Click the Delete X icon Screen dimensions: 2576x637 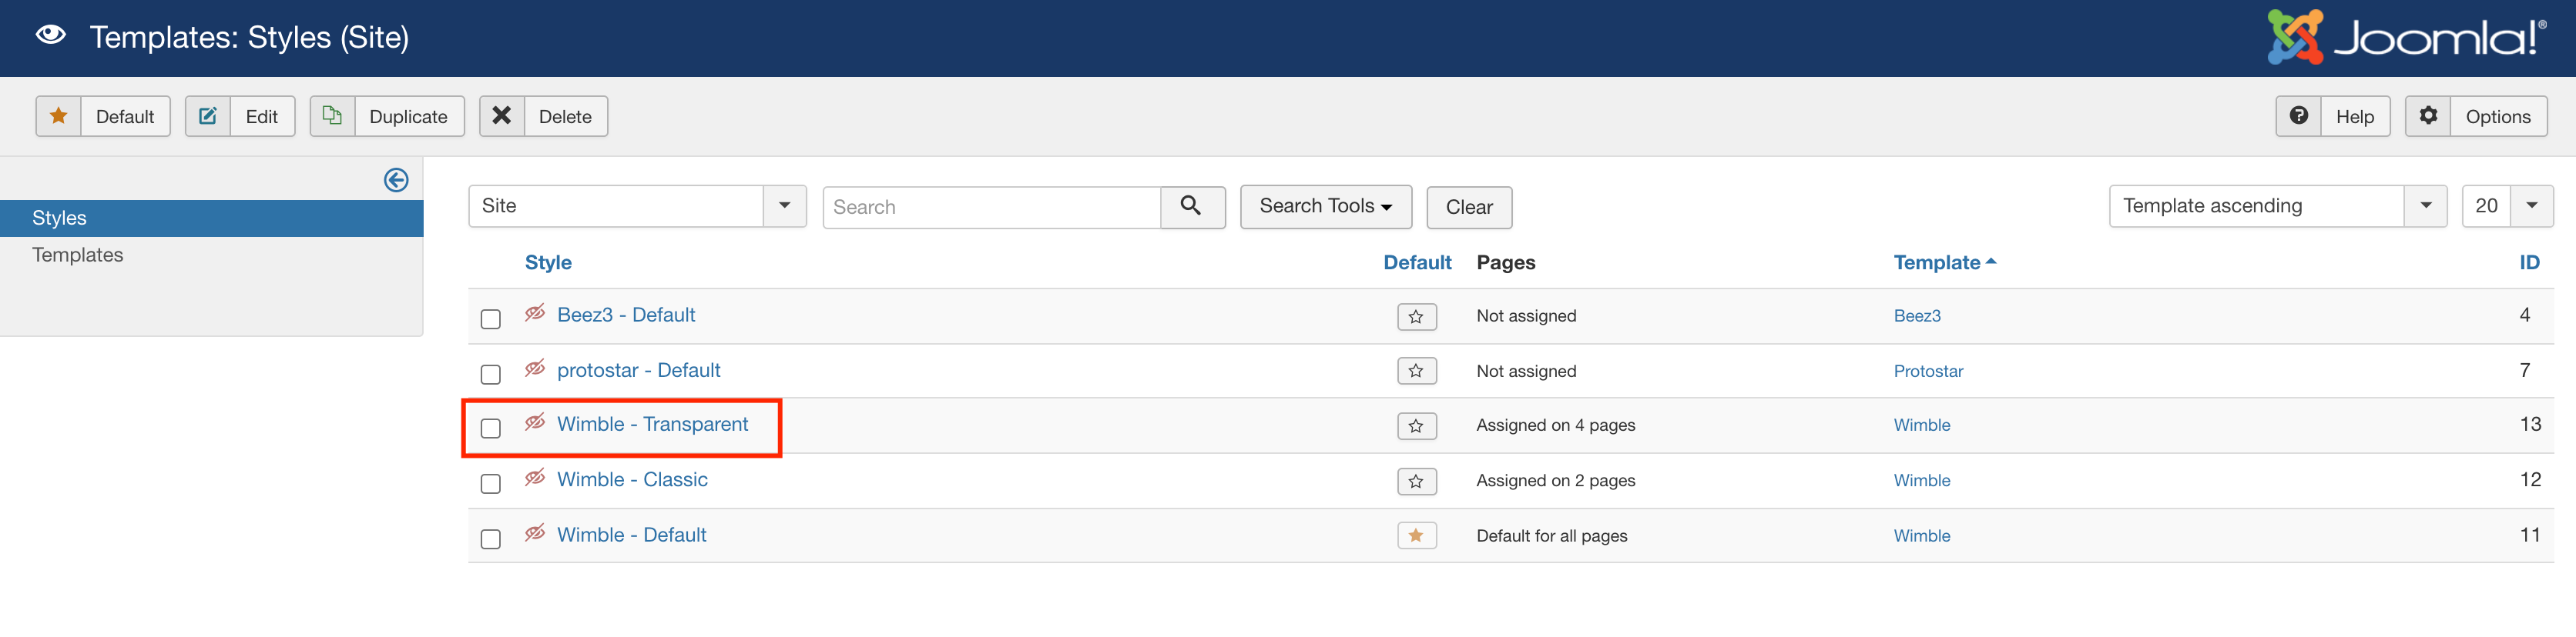pyautogui.click(x=502, y=116)
